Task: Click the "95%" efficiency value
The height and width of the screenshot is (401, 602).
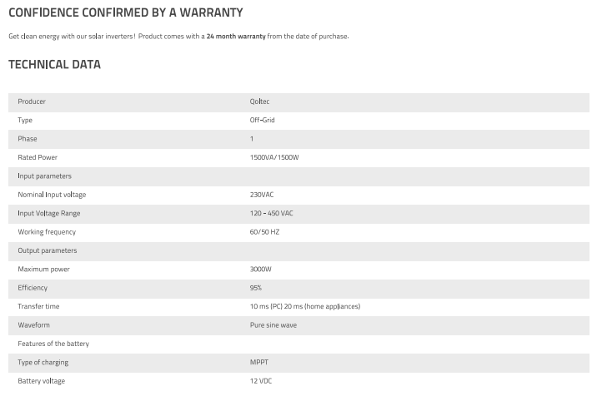Action: coord(255,288)
